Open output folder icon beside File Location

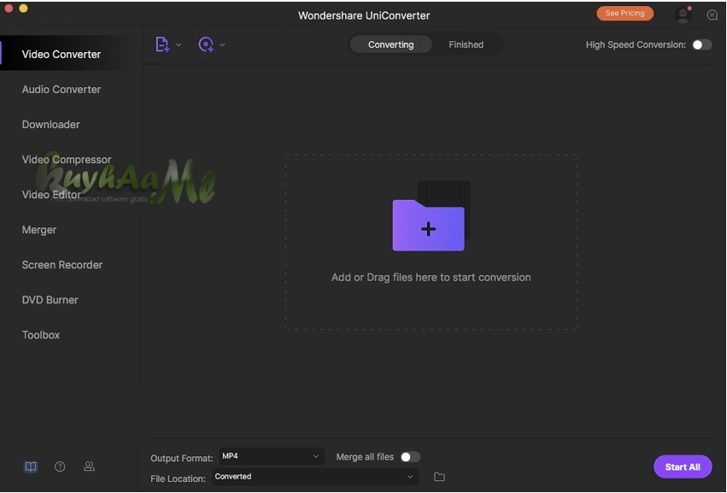tap(439, 477)
